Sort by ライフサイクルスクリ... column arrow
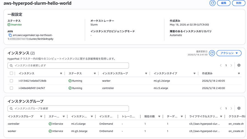247x139 pixels. 221,116
